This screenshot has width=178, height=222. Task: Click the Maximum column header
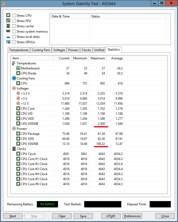[x=98, y=58]
